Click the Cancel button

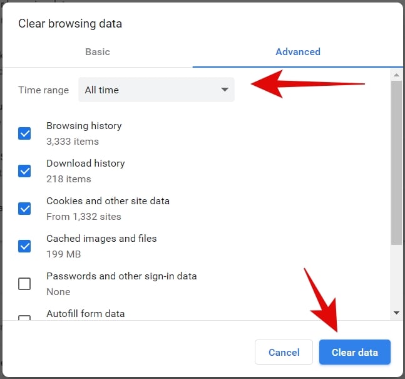pyautogui.click(x=284, y=352)
